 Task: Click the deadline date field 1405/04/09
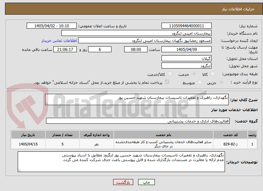pyautogui.click(x=186, y=49)
